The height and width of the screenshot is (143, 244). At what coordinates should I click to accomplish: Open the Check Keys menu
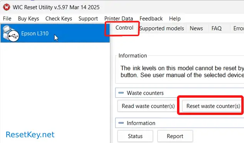[58, 19]
